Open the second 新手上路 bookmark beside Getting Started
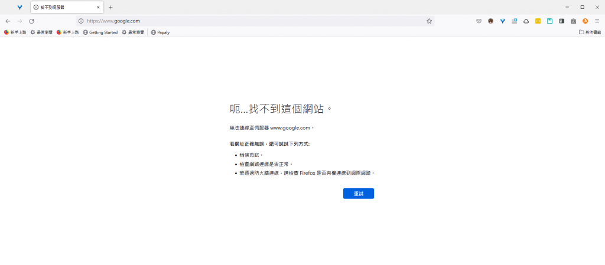Screen dimensions: 605x265 [67, 32]
